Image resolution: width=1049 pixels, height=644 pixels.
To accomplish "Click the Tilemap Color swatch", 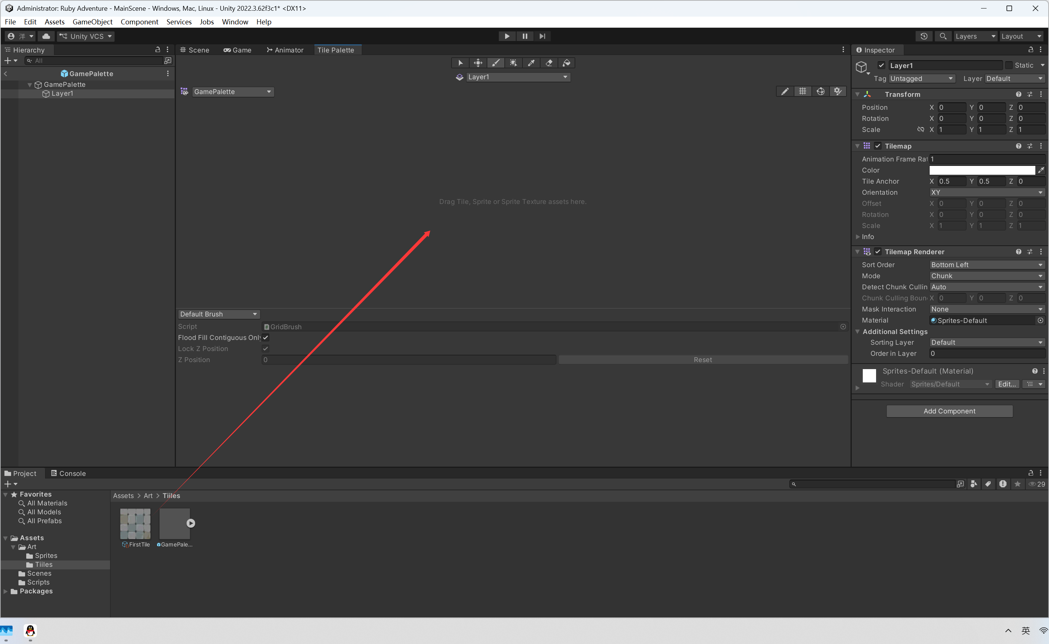I will click(x=982, y=170).
